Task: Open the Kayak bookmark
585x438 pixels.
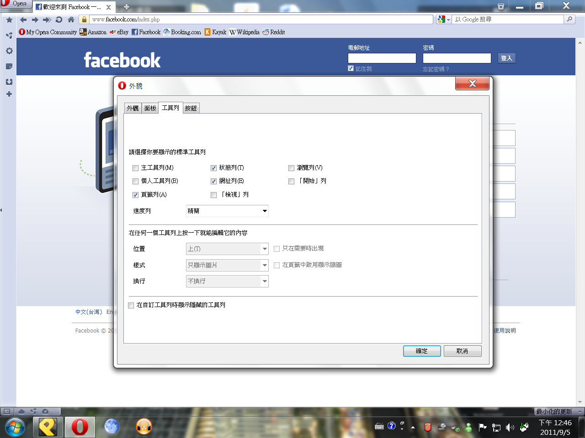Action: [215, 32]
